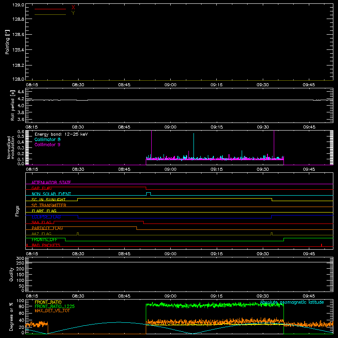Click 08:30 time label under Roll period panel
The height and width of the screenshot is (338, 338).
coord(78,127)
